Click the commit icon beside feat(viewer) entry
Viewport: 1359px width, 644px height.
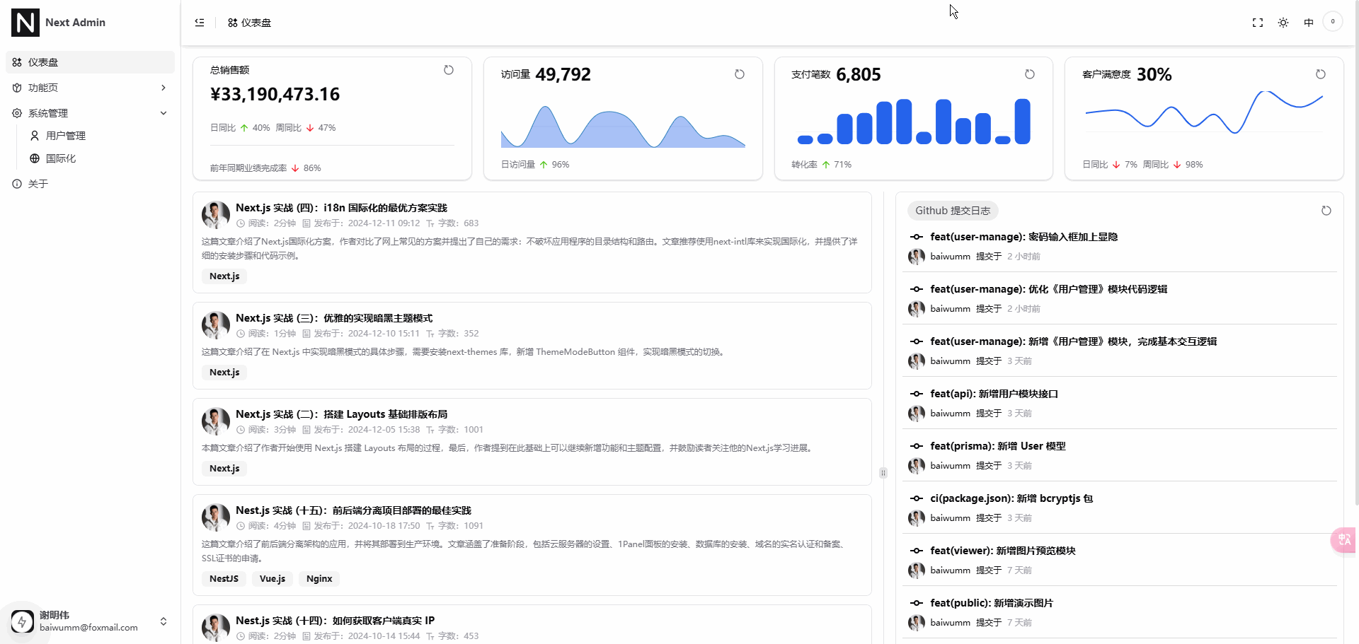click(x=917, y=551)
